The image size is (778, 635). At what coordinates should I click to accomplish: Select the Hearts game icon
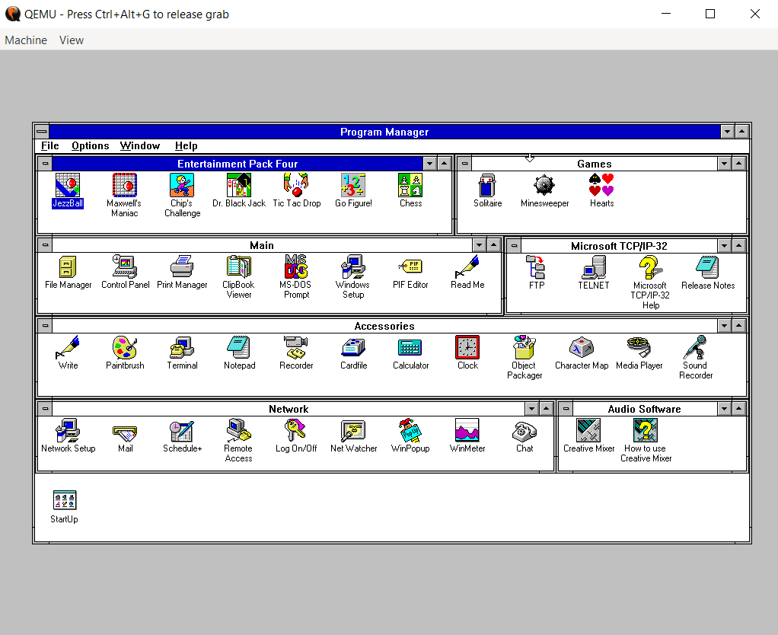601,185
